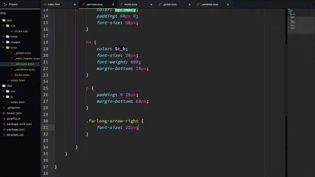Screen dimensions: 315x177
Task: Click line number 18 in the gutter
Action: click(x=46, y=42)
